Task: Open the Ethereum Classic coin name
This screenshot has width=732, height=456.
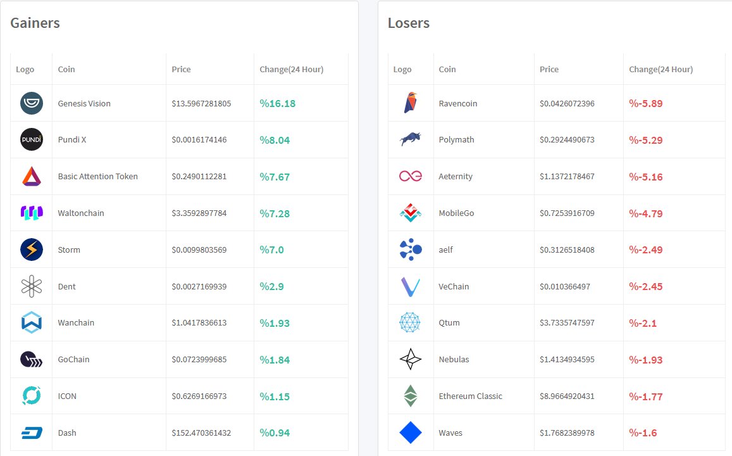Action: tap(471, 396)
